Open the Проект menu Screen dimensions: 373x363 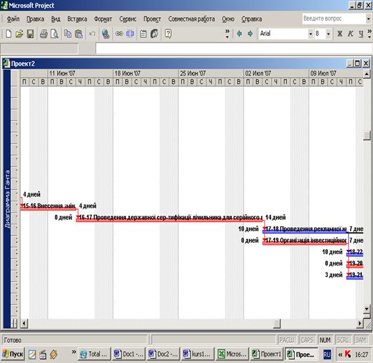pyautogui.click(x=152, y=19)
